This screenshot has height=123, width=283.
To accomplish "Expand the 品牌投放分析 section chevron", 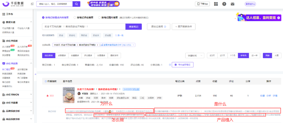I will click(31, 111).
